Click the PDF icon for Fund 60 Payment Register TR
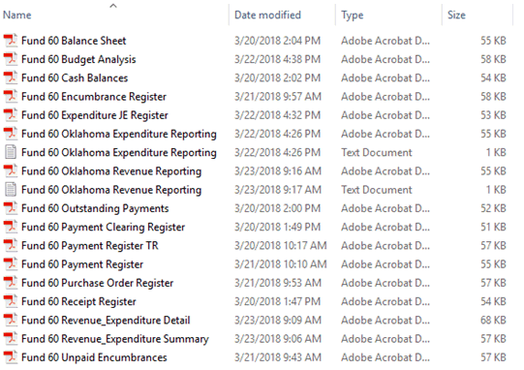The width and height of the screenshot is (524, 370). point(11,246)
